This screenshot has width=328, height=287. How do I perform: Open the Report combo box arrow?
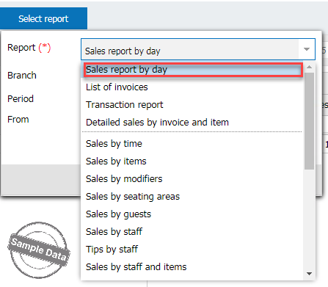(x=307, y=49)
